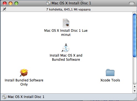Click the blue vertical scrollbar thumb

[135, 35]
